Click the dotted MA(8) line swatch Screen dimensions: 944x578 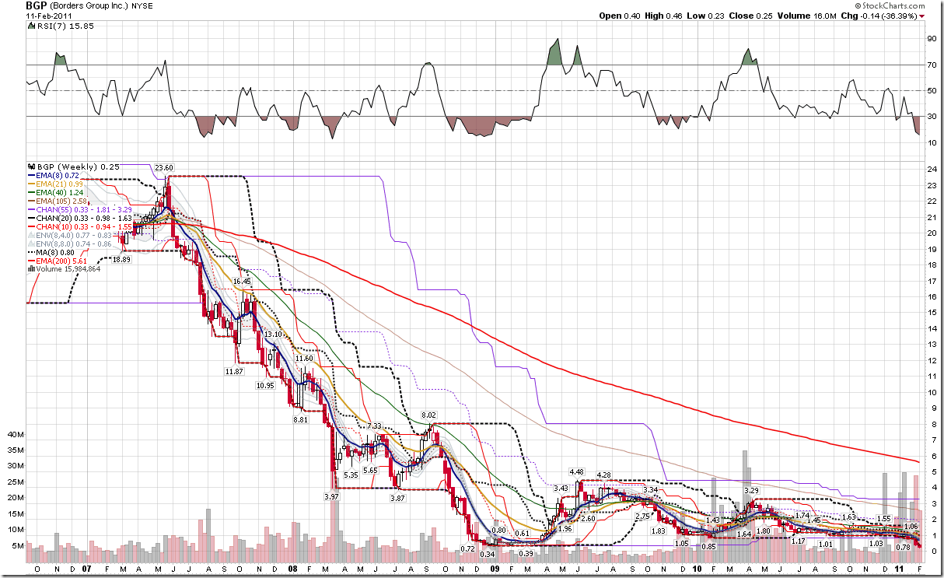point(30,252)
